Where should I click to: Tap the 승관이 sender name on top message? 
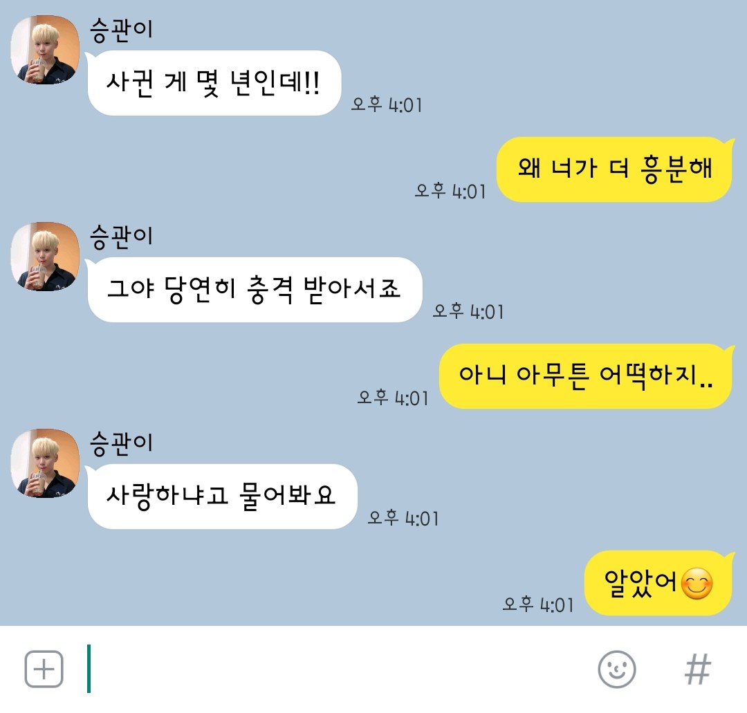122,30
